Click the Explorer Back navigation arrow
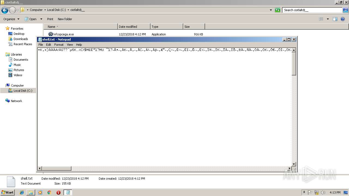The image size is (349, 196). (x=5, y=10)
